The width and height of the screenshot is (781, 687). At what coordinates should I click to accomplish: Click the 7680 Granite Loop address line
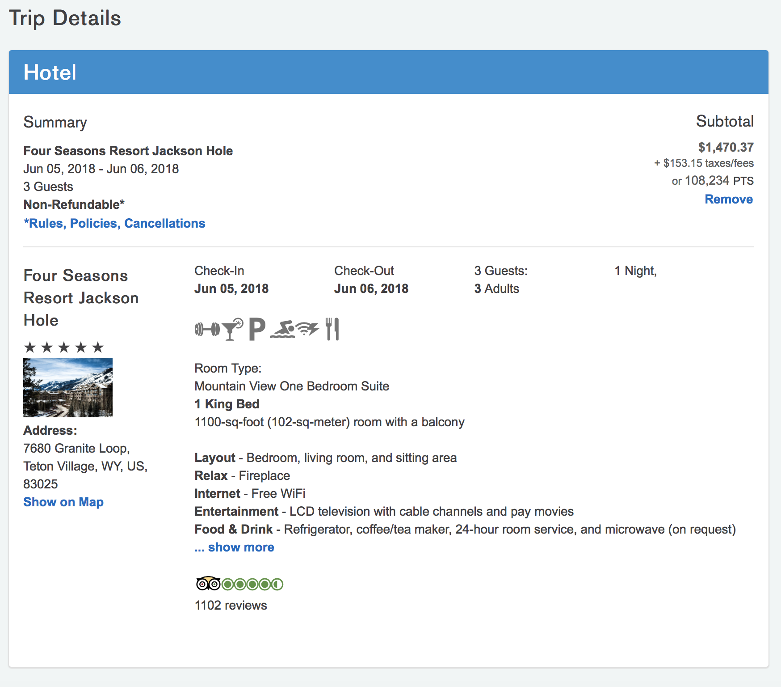pyautogui.click(x=76, y=448)
